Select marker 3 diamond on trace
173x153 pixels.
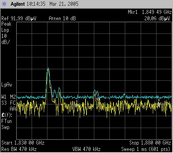coord(159,104)
